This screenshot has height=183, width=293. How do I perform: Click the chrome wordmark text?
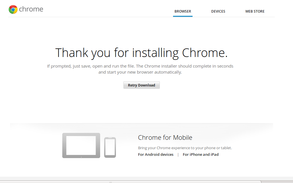(31, 9)
